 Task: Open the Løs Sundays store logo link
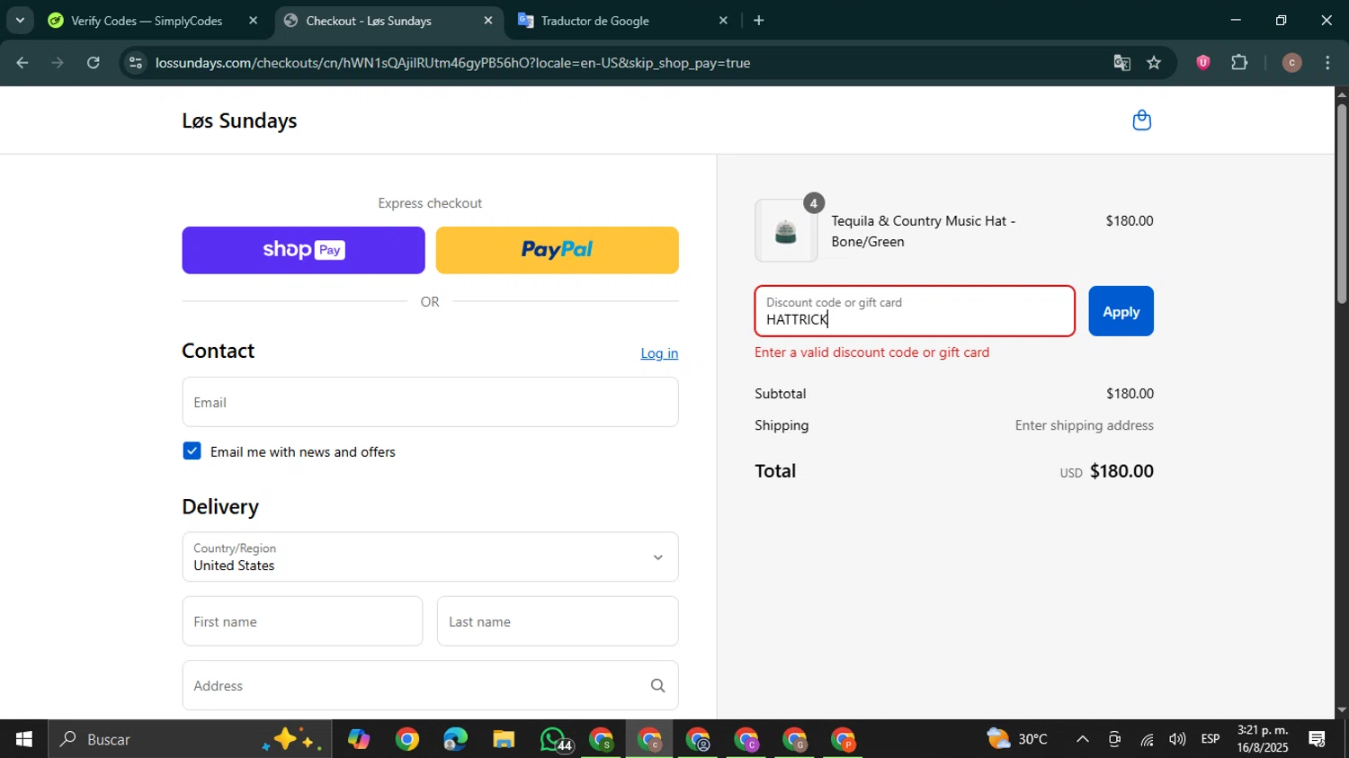[x=239, y=120]
